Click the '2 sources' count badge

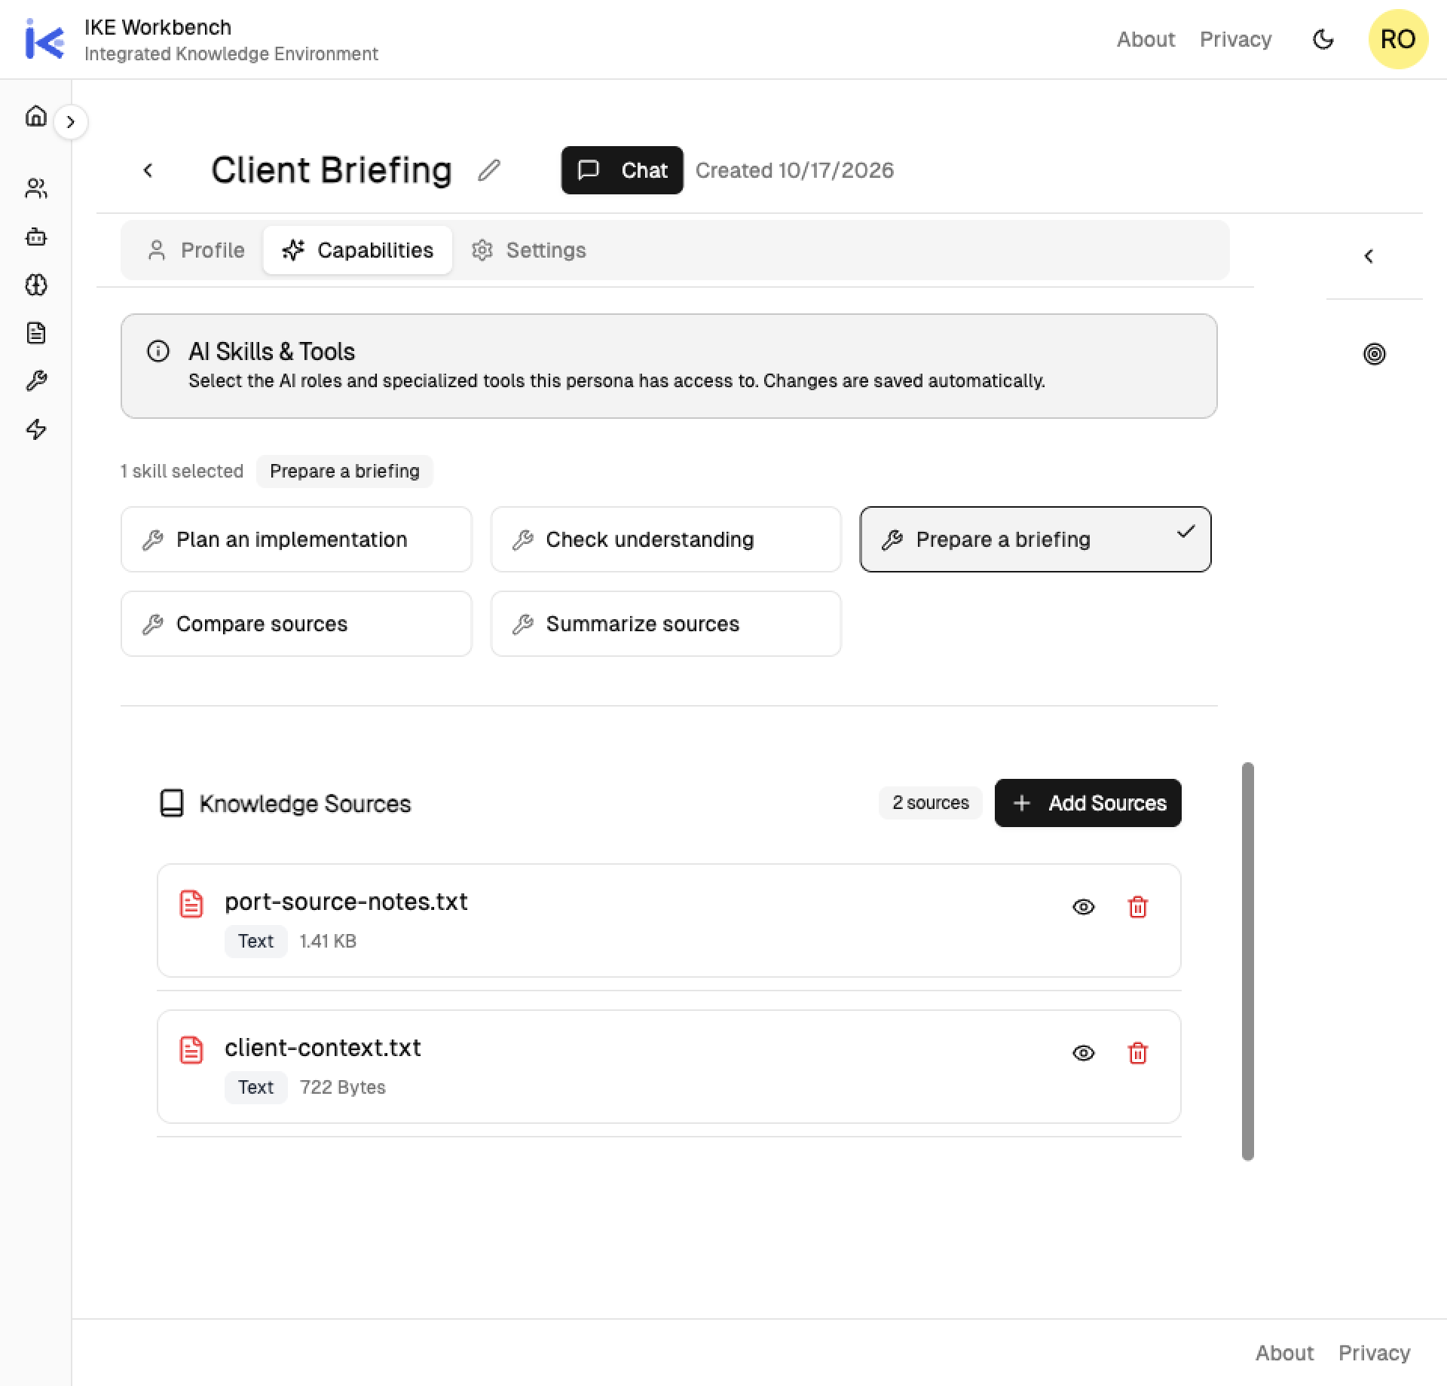click(931, 803)
